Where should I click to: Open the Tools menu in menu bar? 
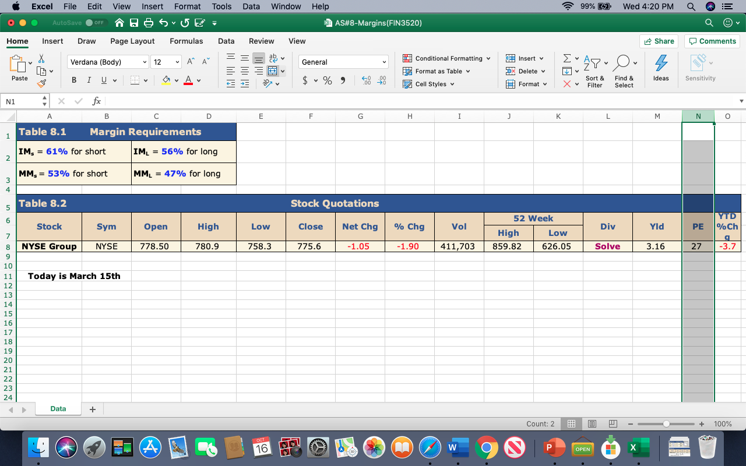[x=221, y=6]
